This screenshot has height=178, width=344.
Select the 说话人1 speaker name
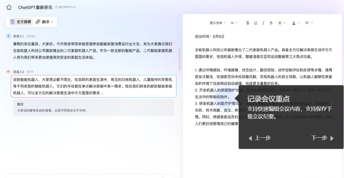point(18,36)
